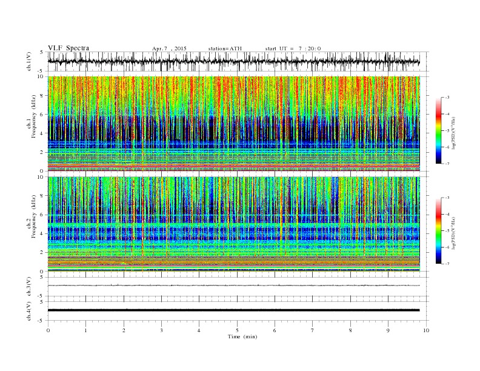Click the "start UT = 7:20:0" label

click(x=293, y=48)
